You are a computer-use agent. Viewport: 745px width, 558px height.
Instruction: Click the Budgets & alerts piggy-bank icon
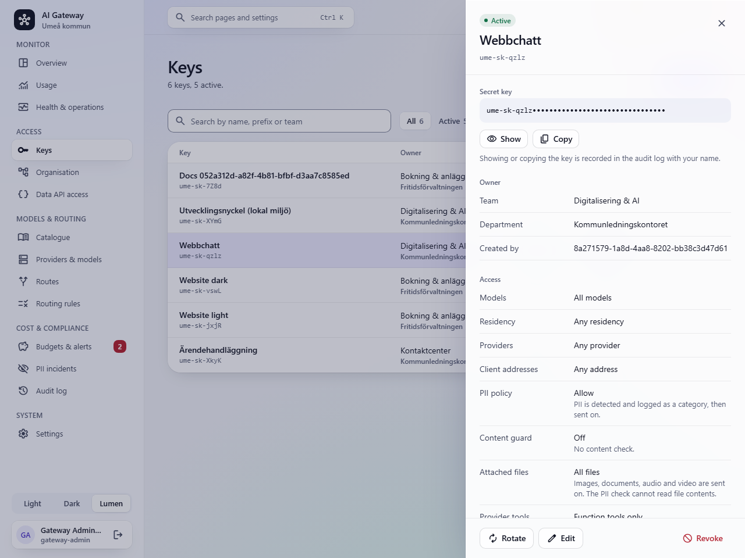click(x=23, y=346)
